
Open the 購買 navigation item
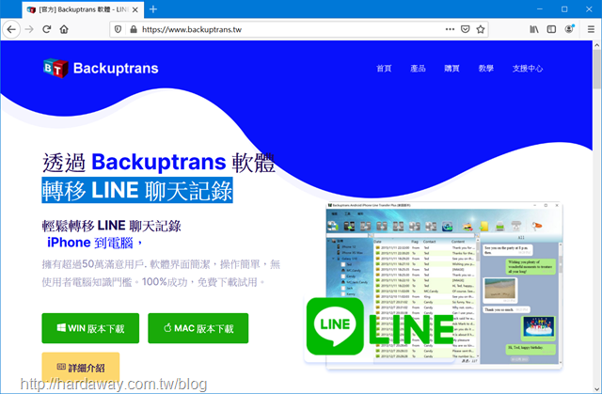pyautogui.click(x=451, y=69)
